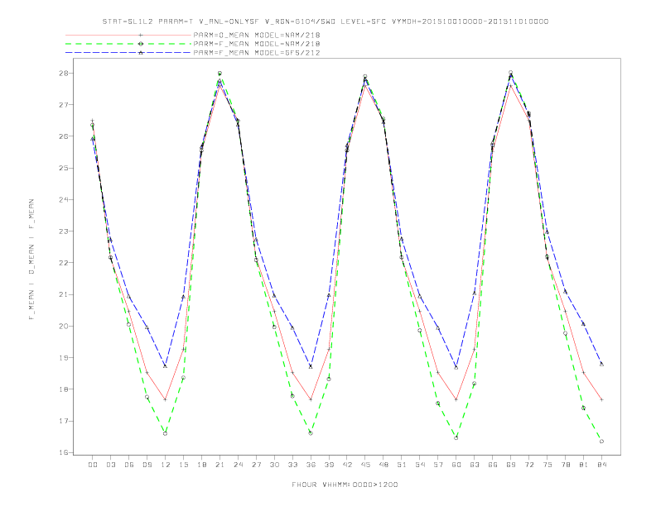Click y-axis tick label 27
Screen dimensions: 656x506
63,105
